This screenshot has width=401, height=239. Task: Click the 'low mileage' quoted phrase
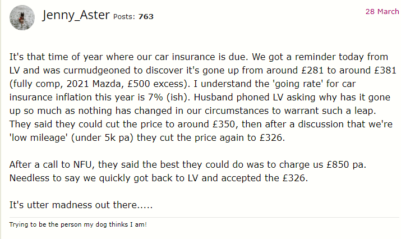pyautogui.click(x=39, y=137)
